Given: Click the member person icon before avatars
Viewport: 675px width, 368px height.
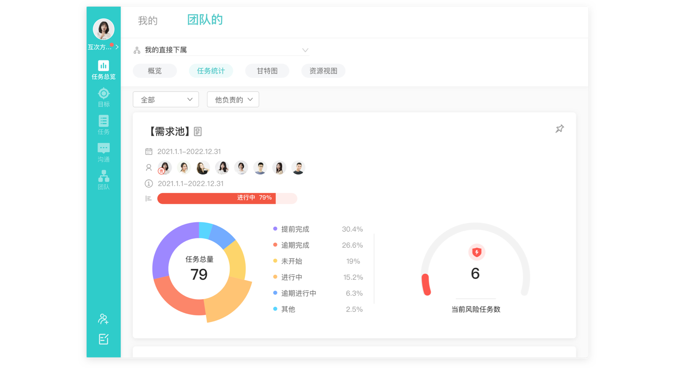Looking at the screenshot, I should click(149, 168).
